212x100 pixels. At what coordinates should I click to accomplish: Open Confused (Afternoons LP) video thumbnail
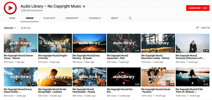(x=192, y=43)
